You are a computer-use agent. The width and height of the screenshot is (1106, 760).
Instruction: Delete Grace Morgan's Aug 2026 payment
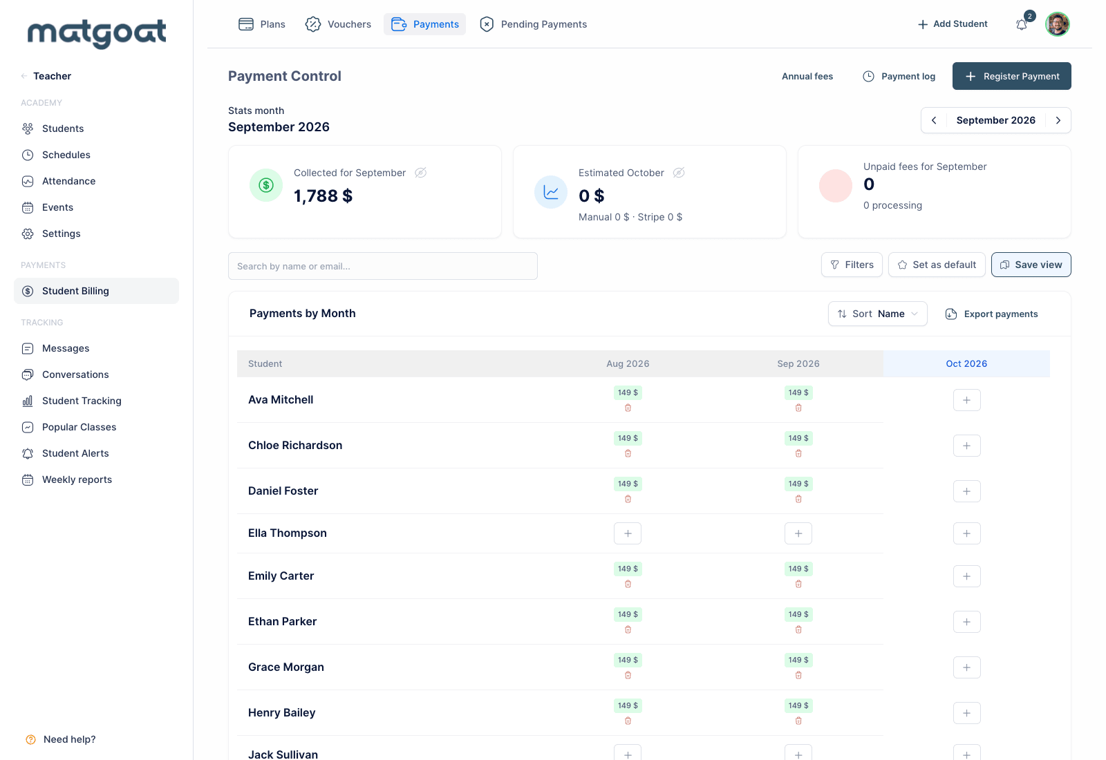point(628,675)
